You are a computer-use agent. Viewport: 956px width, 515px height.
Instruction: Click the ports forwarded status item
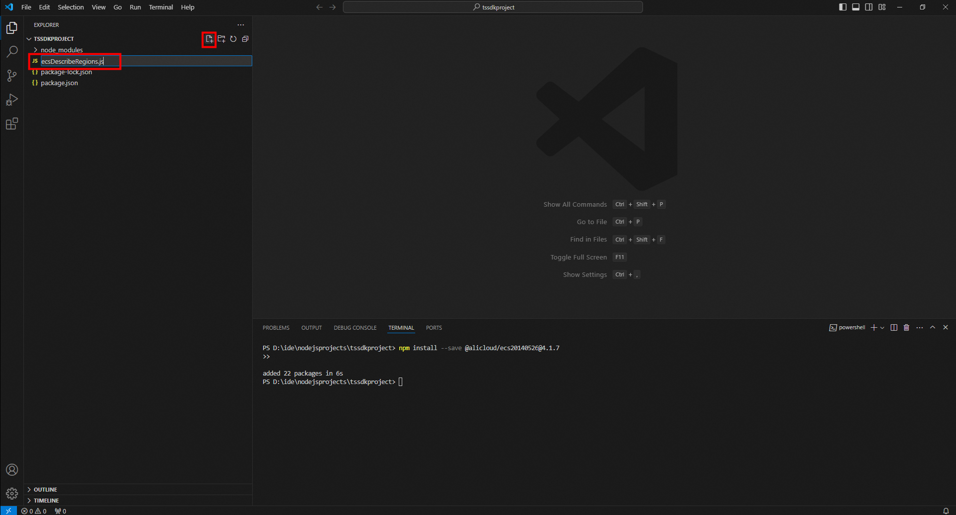(60, 511)
